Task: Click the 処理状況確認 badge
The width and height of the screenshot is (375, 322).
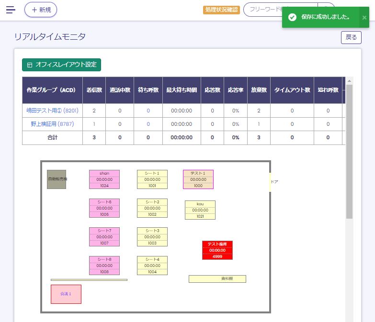Action: pyautogui.click(x=221, y=10)
